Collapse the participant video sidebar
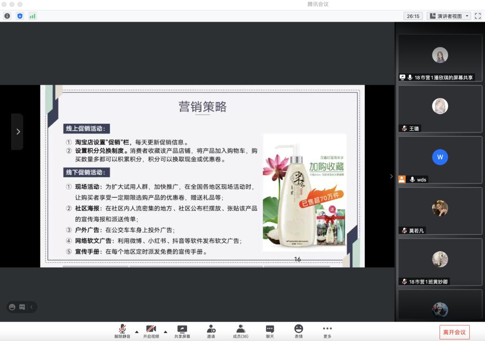 391,176
